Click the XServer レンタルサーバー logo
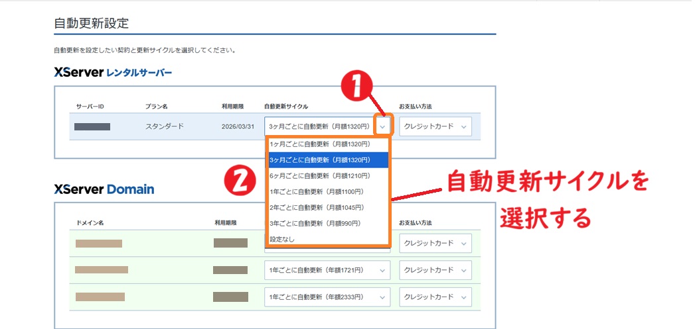The height and width of the screenshot is (329, 699). coord(113,72)
